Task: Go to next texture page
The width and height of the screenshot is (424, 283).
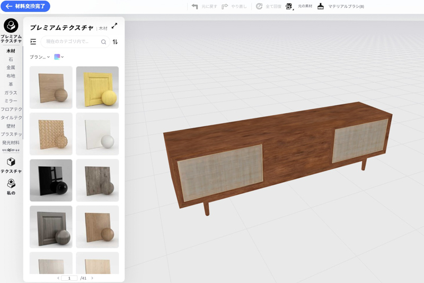Action: (92, 278)
